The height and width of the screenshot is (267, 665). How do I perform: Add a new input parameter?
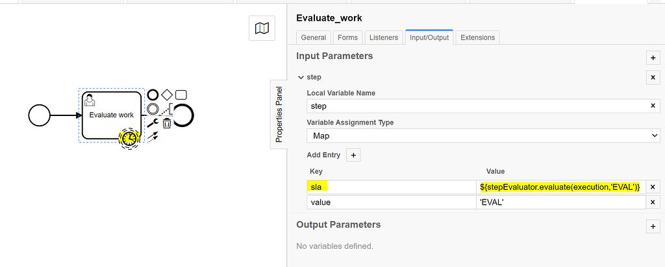tap(653, 58)
